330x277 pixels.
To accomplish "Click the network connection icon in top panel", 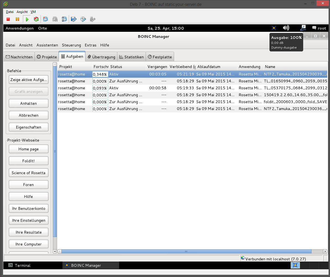I will 303,28.
